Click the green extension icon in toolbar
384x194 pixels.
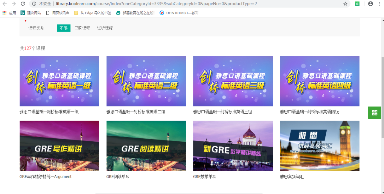point(357,4)
